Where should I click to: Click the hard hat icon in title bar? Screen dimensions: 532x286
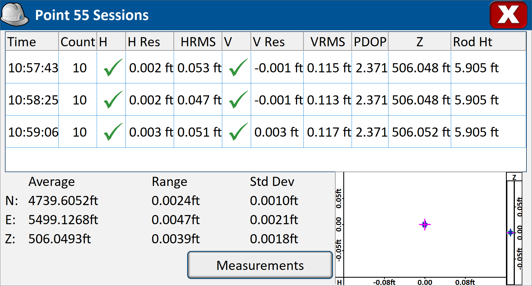(15, 14)
